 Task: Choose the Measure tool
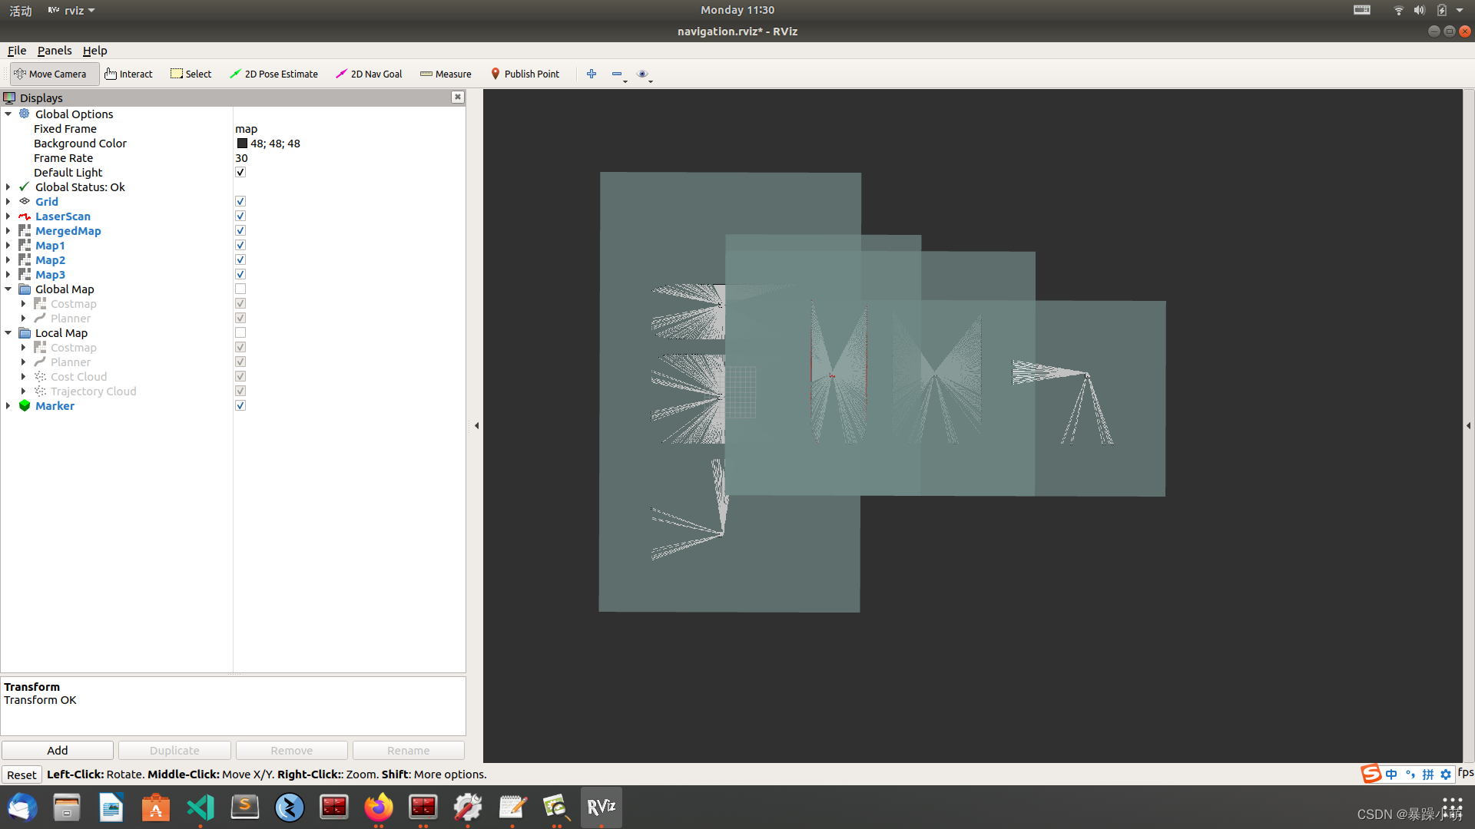[x=446, y=74]
